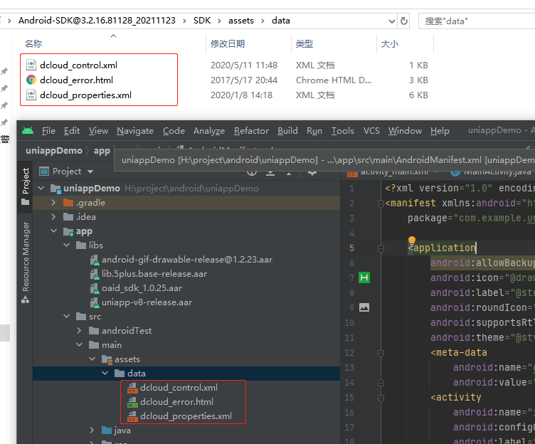Open the Window menu
The width and height of the screenshot is (535, 444).
tap(405, 131)
